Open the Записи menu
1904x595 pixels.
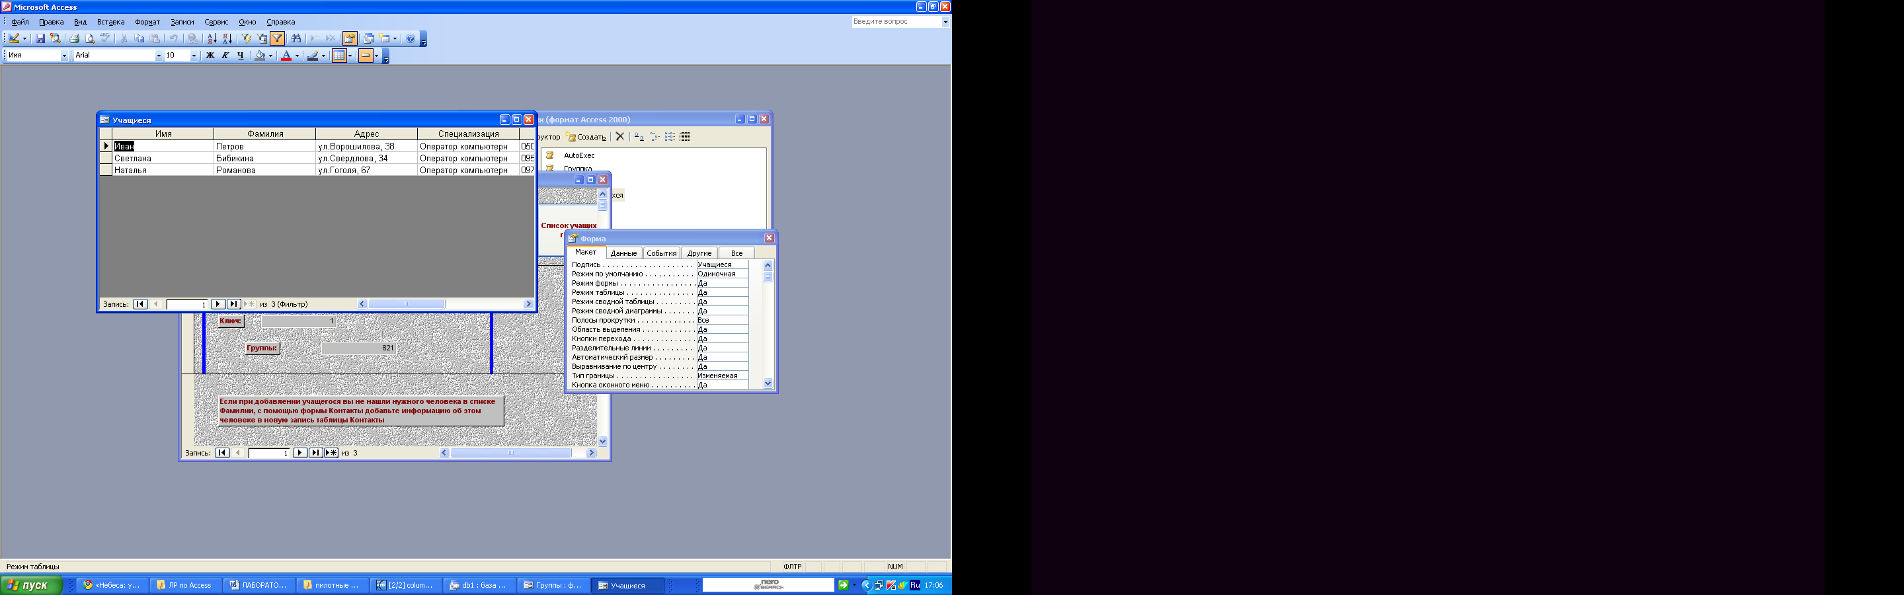tap(182, 22)
